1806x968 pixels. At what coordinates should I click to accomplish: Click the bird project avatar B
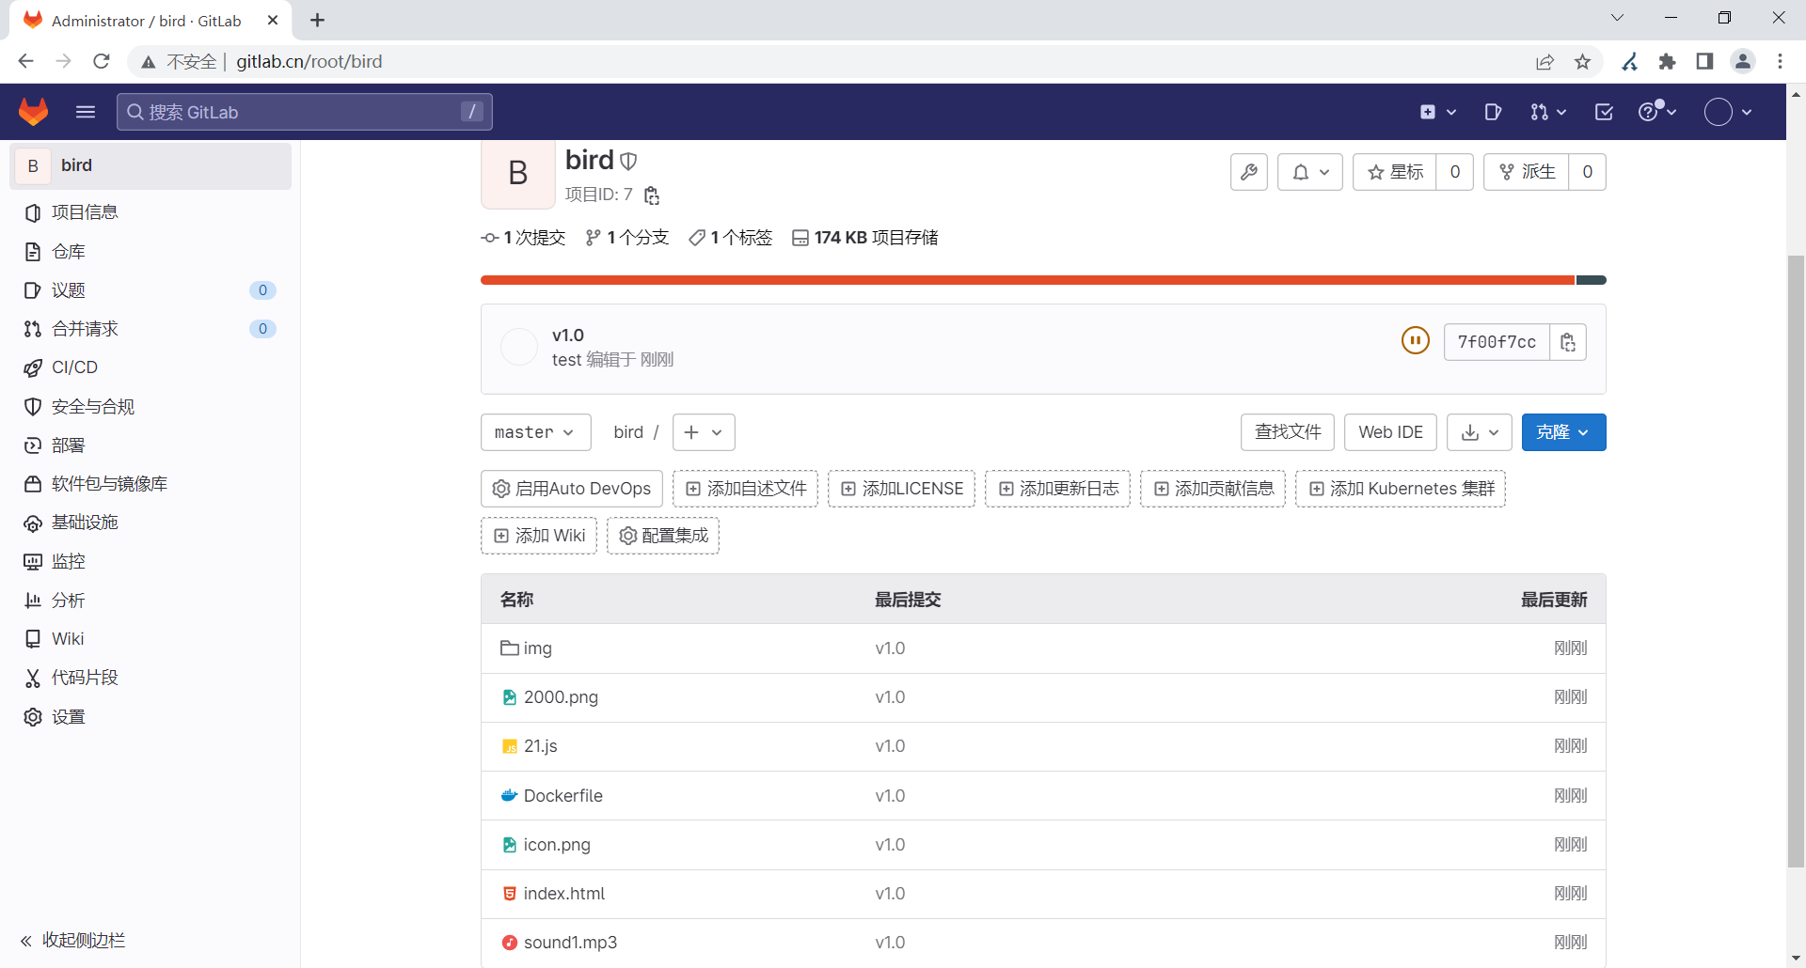[x=518, y=173]
